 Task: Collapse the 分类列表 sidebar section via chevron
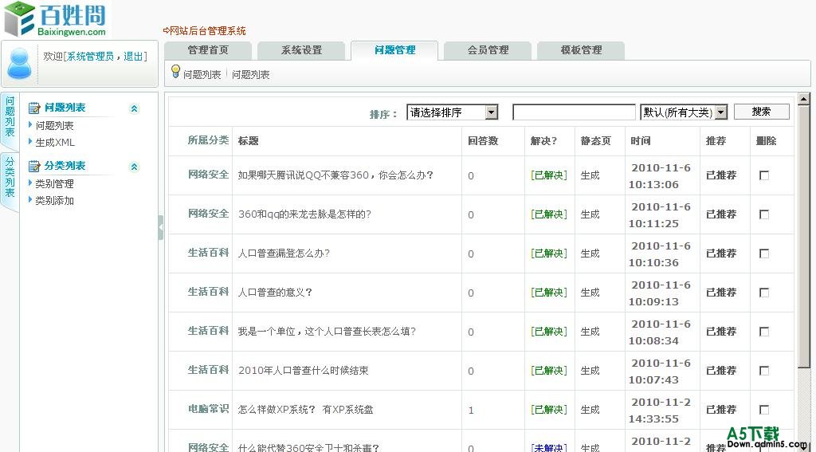point(134,167)
